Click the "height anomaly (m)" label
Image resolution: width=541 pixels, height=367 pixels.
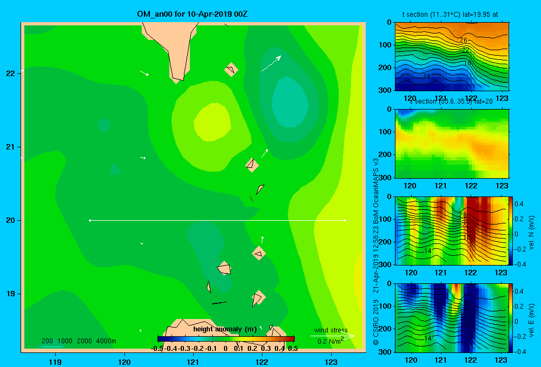coord(225,329)
